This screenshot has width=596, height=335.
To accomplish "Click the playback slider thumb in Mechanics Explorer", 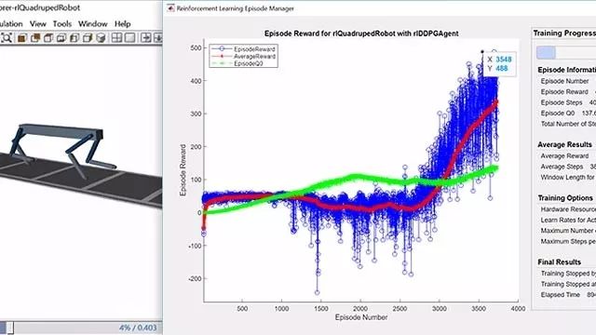I will [10, 328].
